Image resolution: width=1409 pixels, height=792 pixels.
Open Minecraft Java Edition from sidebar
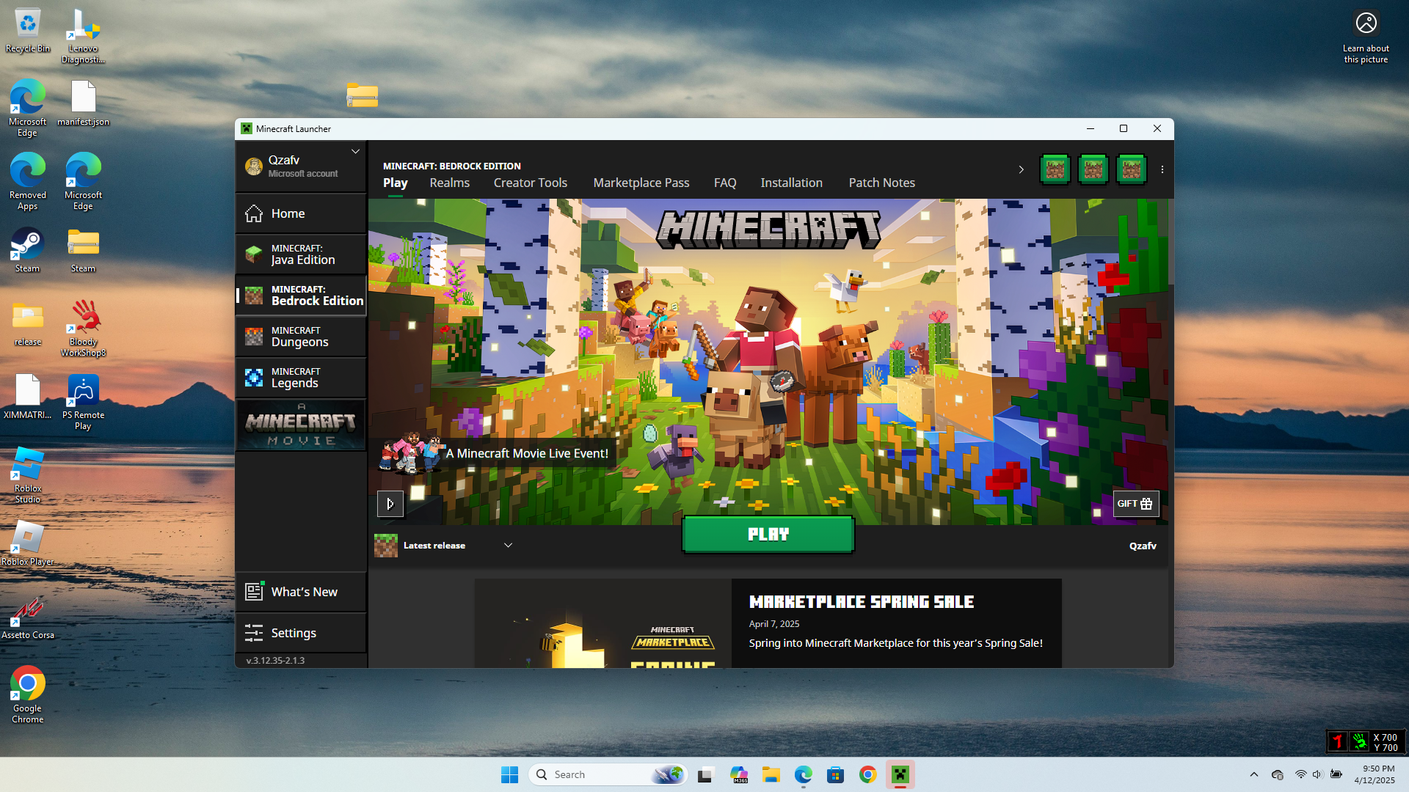click(301, 254)
